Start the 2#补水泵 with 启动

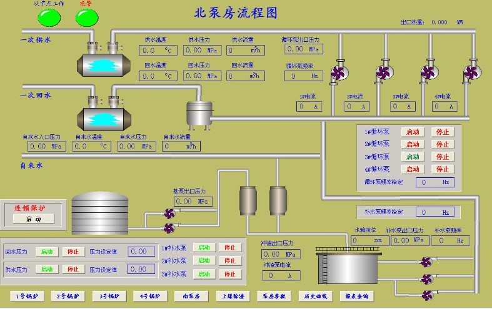tap(204, 261)
